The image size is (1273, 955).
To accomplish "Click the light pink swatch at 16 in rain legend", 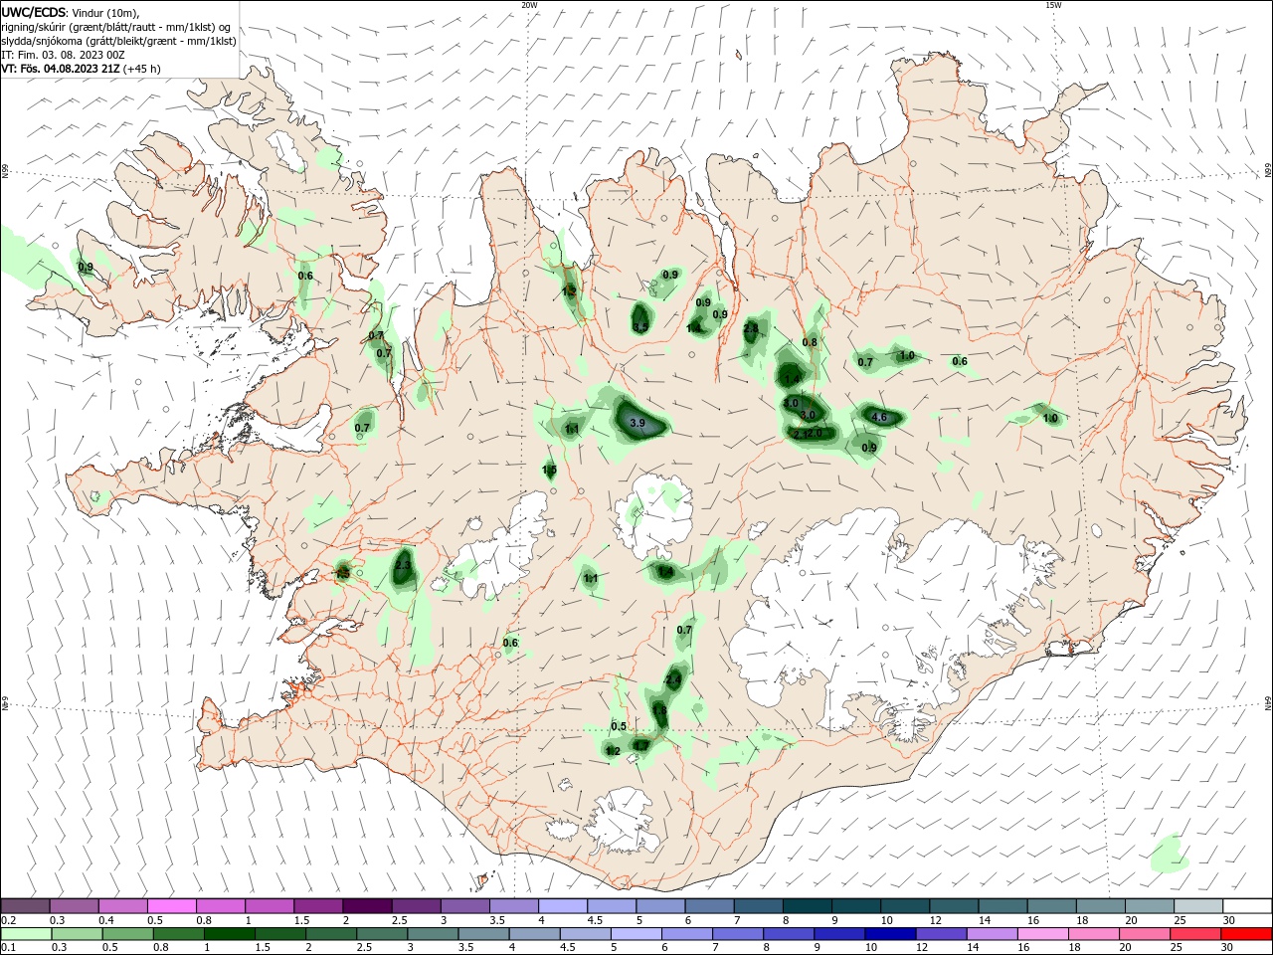I will [1043, 934].
